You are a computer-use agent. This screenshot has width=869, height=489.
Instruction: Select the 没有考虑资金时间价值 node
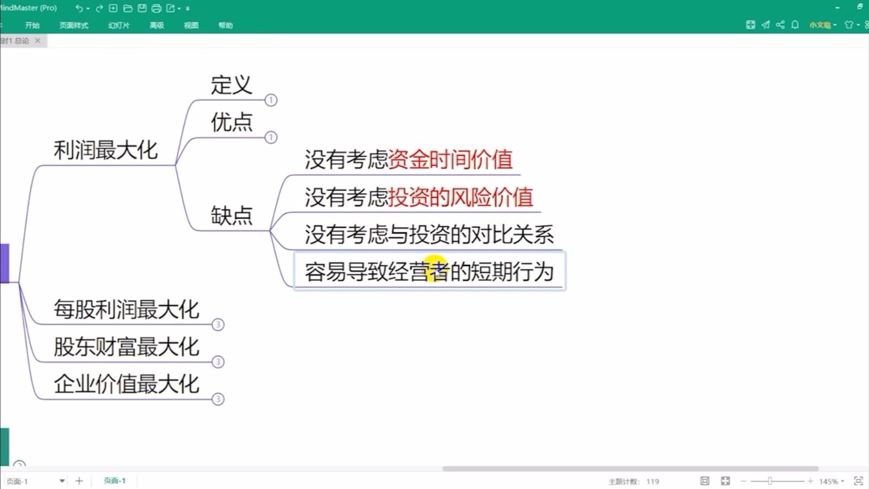(409, 160)
